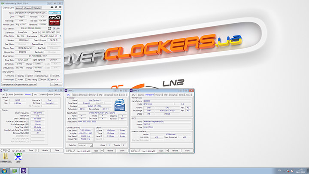Toggle the OpenGL 1.1 checkbox
The width and height of the screenshot is (309, 174).
click(48, 79)
